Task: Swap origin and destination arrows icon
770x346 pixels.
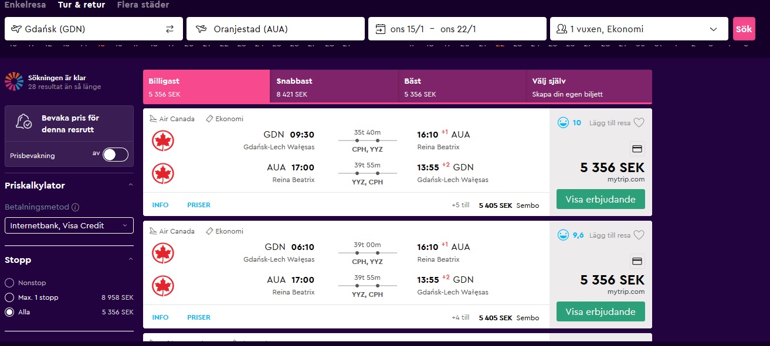Action: pos(169,29)
